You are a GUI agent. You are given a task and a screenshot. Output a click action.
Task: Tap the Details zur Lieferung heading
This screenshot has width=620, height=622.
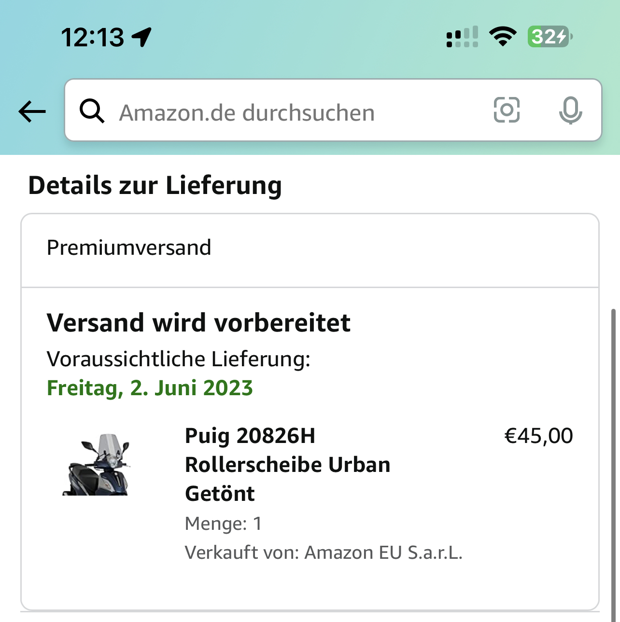[155, 185]
